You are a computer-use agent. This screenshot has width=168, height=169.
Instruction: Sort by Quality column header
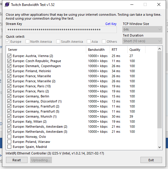coord(136,50)
